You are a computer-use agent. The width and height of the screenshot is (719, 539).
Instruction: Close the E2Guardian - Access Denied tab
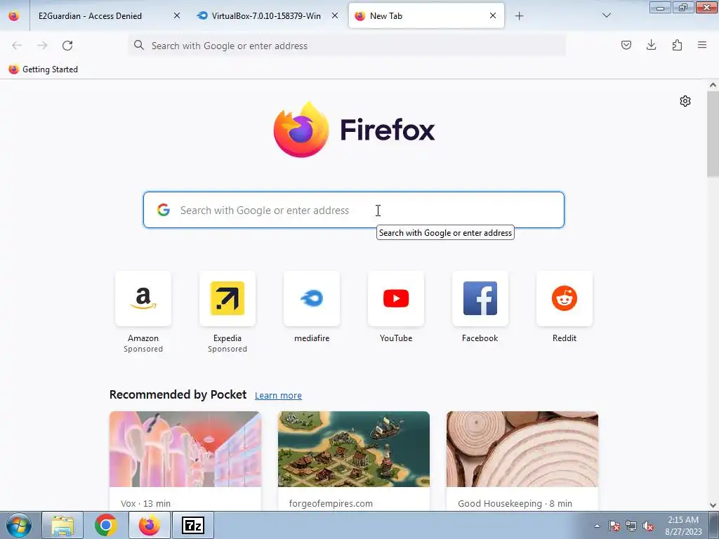pos(177,15)
